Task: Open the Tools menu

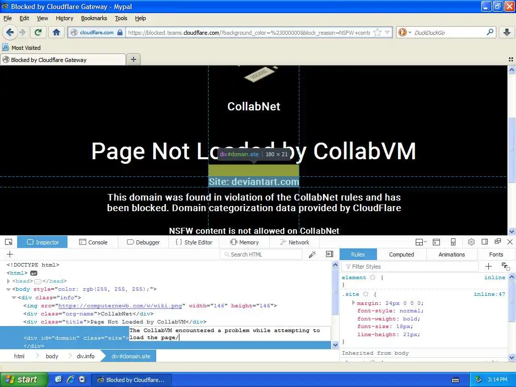Action: 121,18
